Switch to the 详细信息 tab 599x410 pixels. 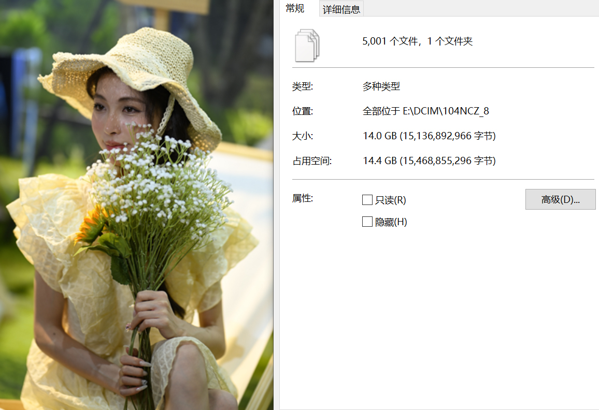click(341, 8)
